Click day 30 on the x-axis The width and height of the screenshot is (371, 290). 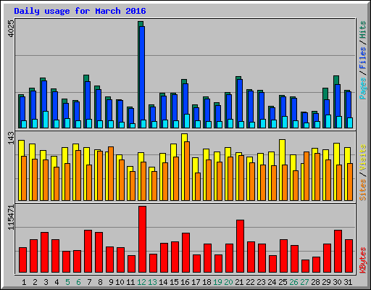click(x=337, y=282)
